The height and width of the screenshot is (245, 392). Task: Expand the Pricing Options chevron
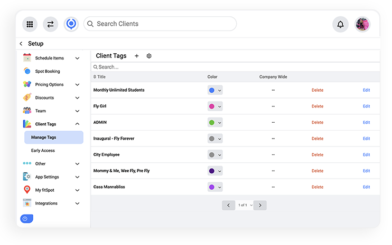coord(78,84)
